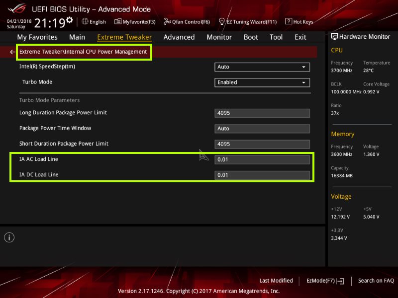Click the IA DC Load Line field
398x298 pixels.
click(262, 175)
